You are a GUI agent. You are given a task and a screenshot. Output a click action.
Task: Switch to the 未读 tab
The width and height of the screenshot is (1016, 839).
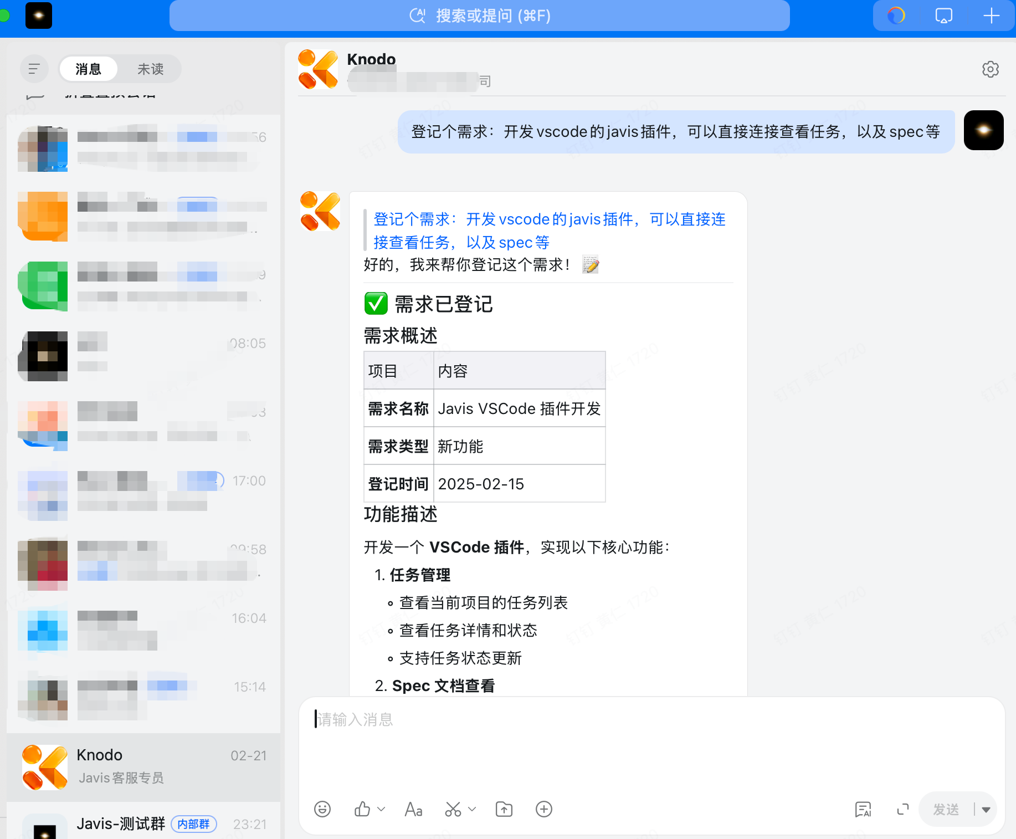click(x=150, y=69)
